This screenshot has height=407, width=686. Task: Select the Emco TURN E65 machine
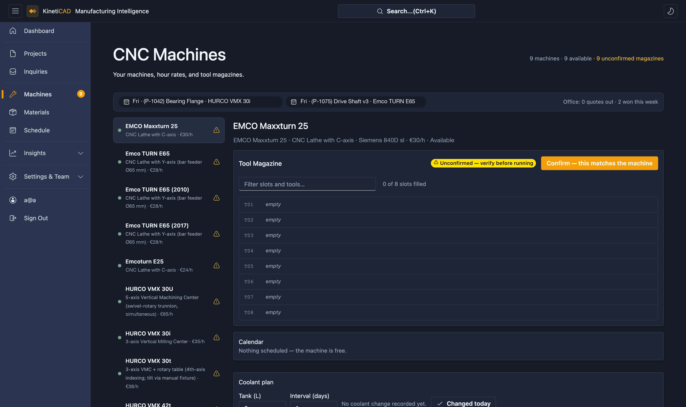click(x=169, y=162)
